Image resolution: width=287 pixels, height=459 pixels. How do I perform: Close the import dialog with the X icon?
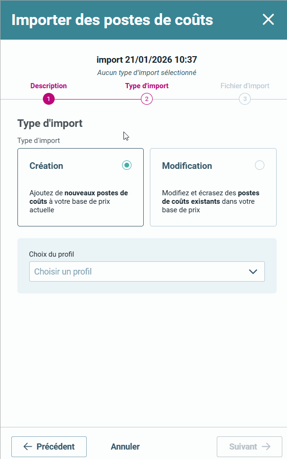pos(268,19)
